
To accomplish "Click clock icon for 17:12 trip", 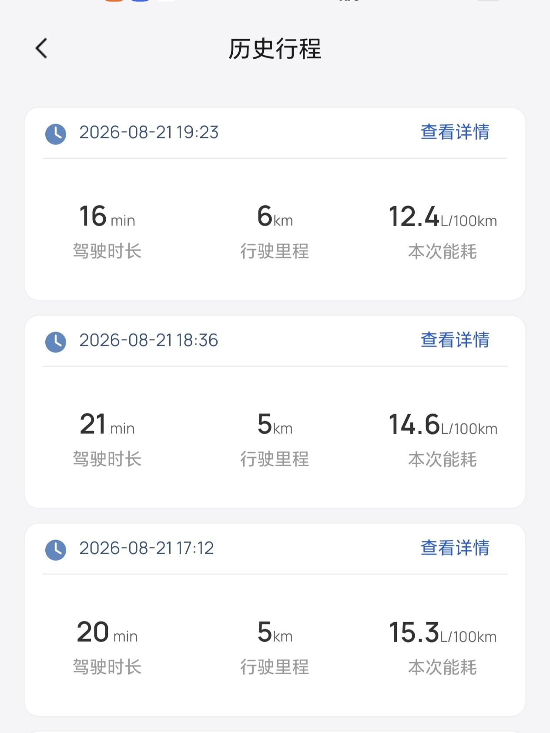I will tap(56, 550).
